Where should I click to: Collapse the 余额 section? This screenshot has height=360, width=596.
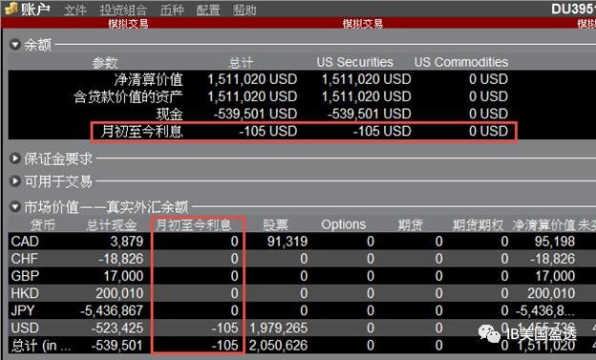15,45
